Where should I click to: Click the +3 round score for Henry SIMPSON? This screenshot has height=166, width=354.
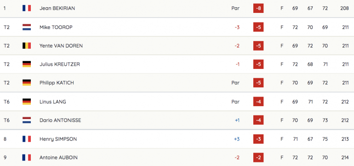237,139
